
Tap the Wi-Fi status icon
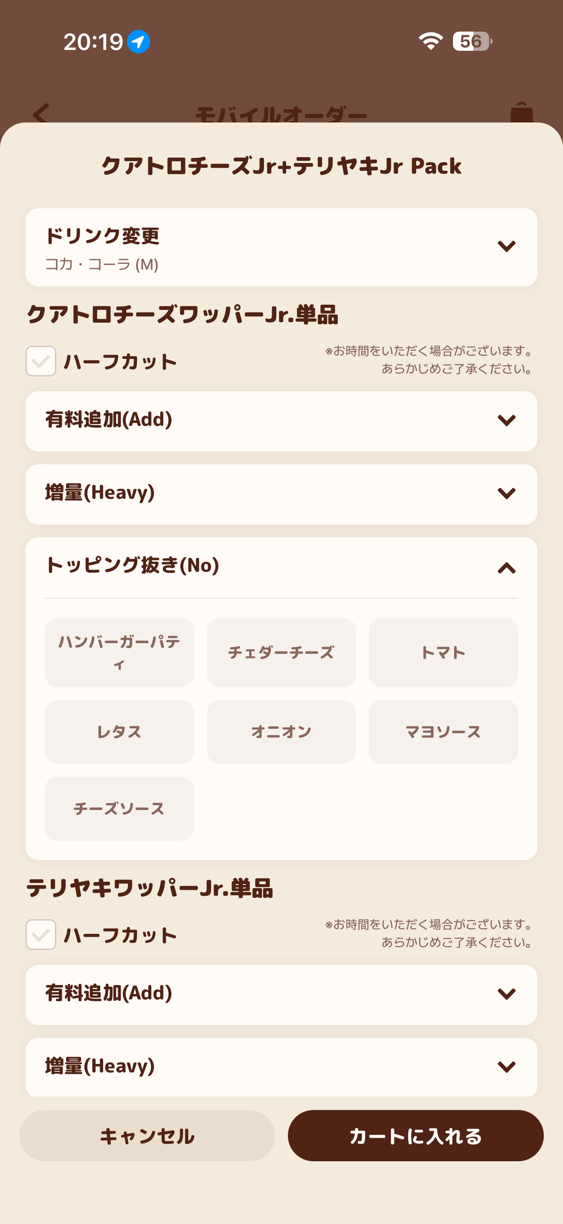(x=430, y=41)
